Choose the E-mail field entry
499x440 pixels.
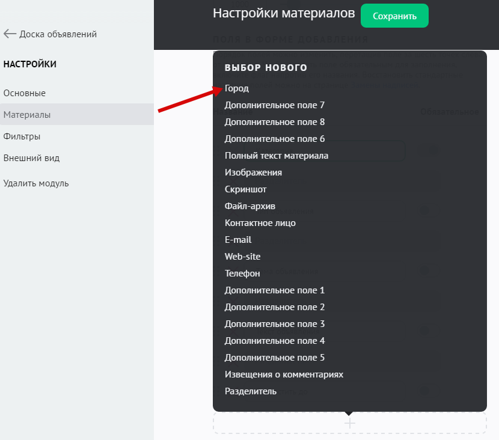[238, 240]
